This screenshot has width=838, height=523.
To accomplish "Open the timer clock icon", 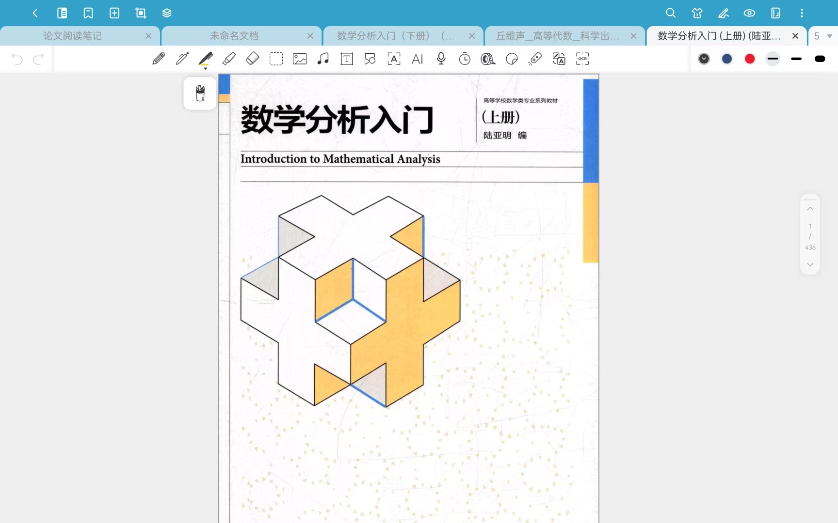I will coord(465,59).
